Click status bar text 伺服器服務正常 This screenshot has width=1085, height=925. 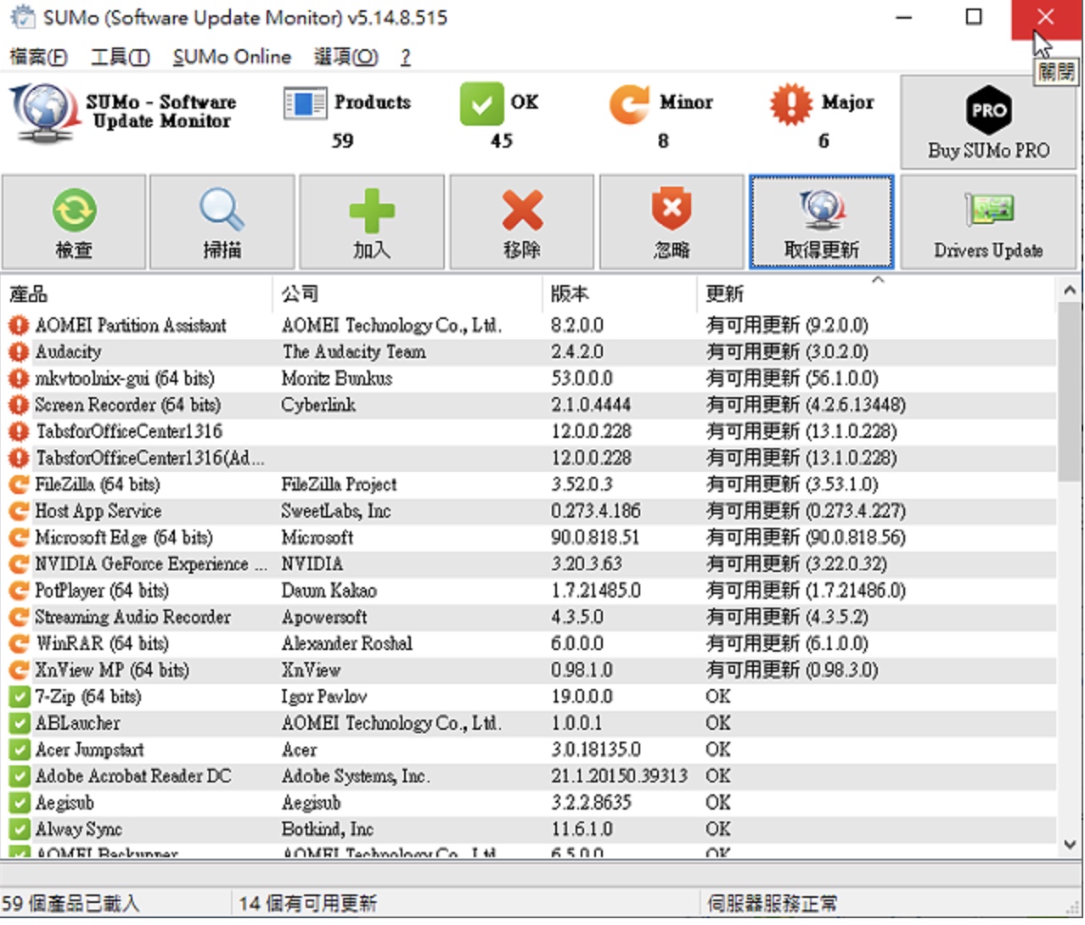click(772, 905)
